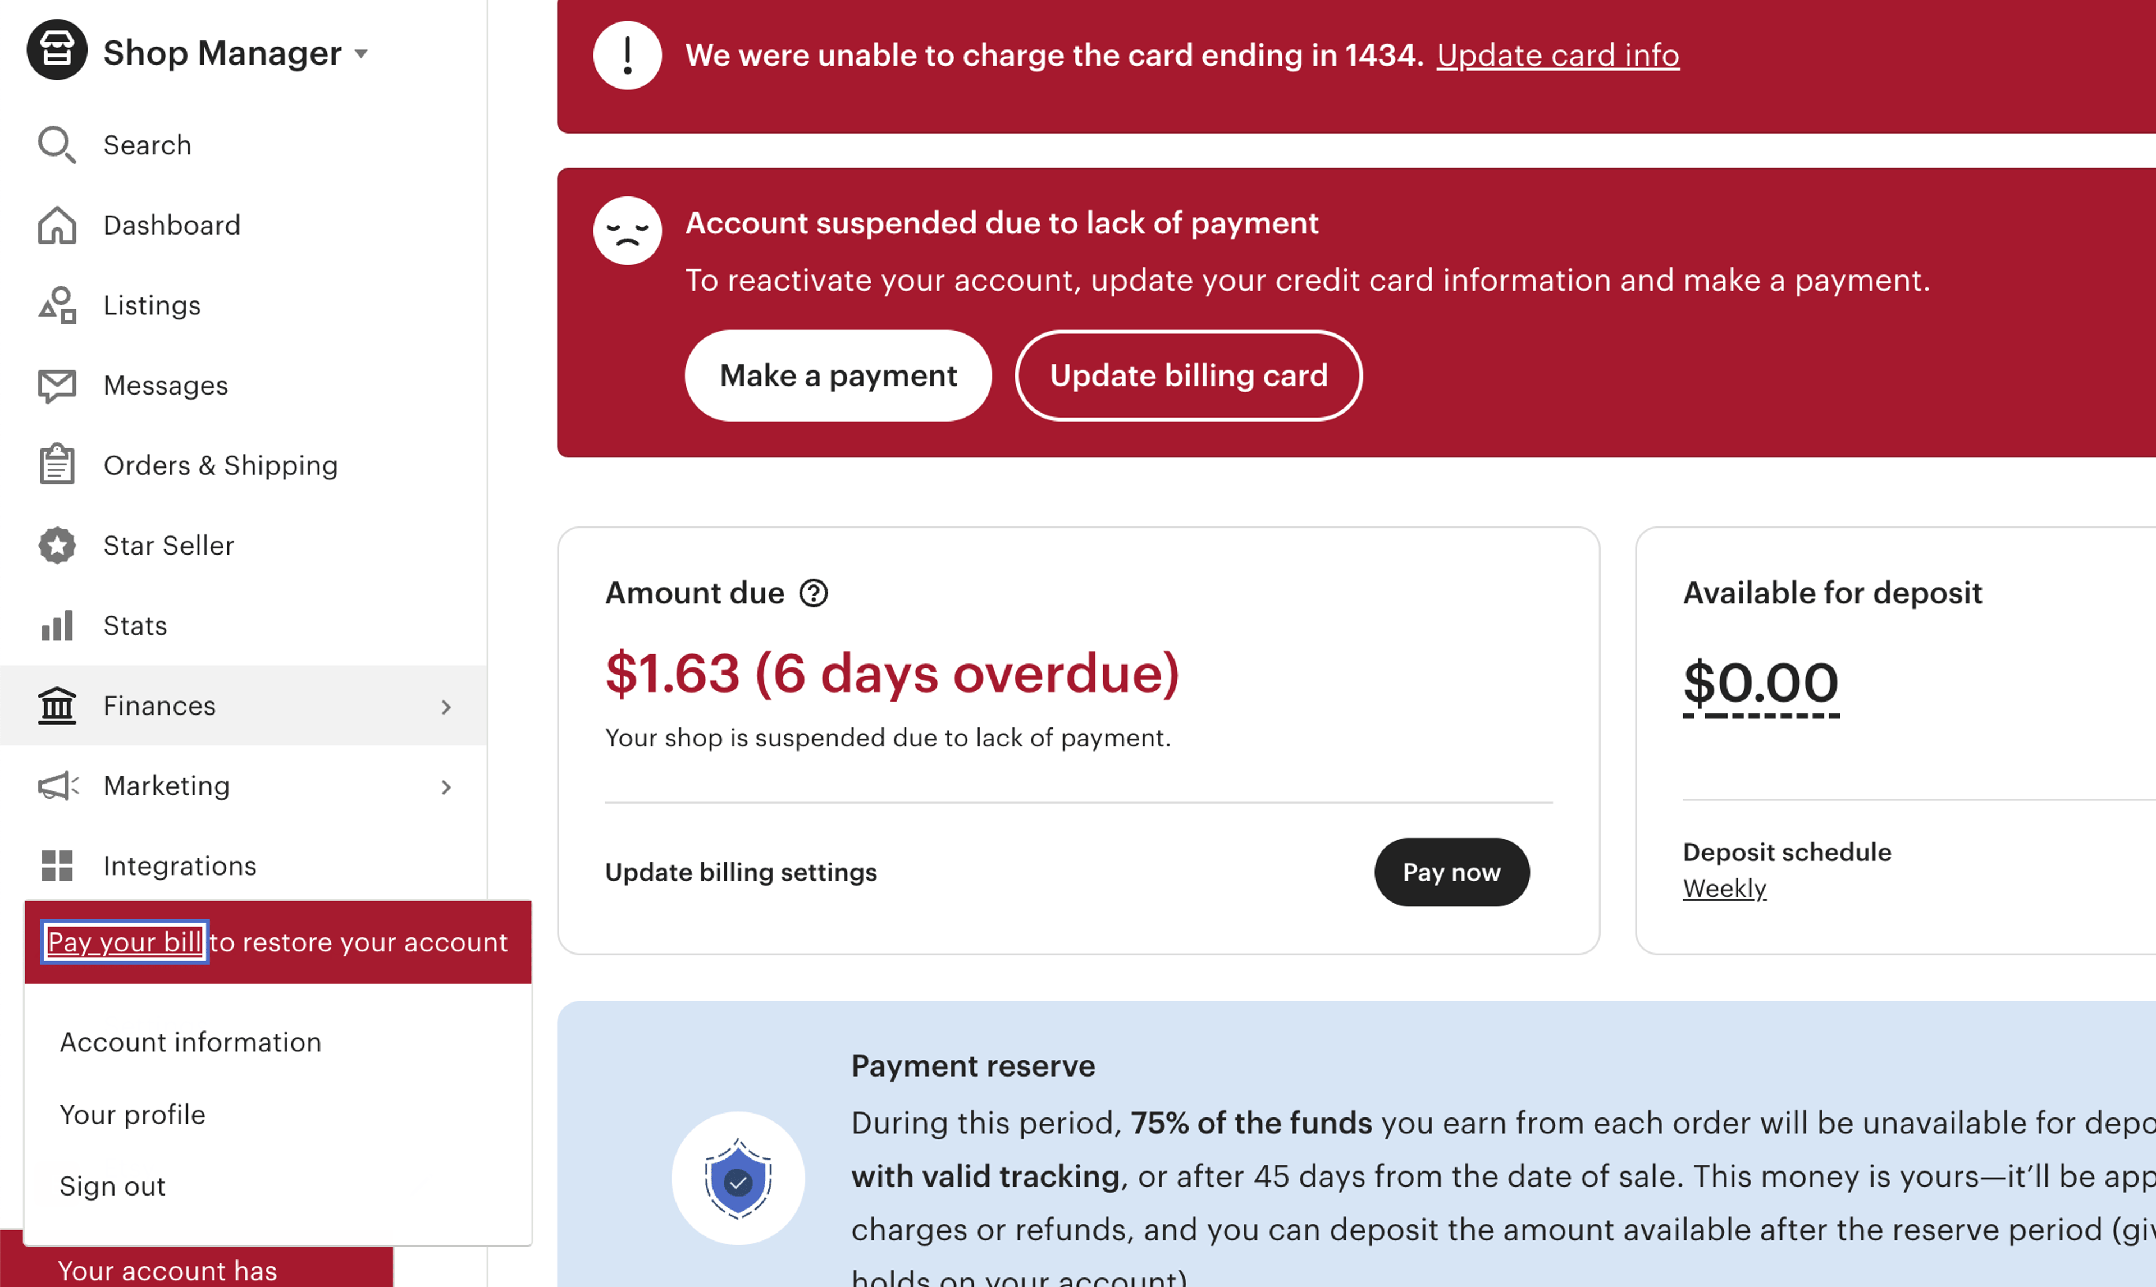The width and height of the screenshot is (2156, 1287).
Task: Expand the Shop Manager dropdown arrow
Action: click(362, 54)
